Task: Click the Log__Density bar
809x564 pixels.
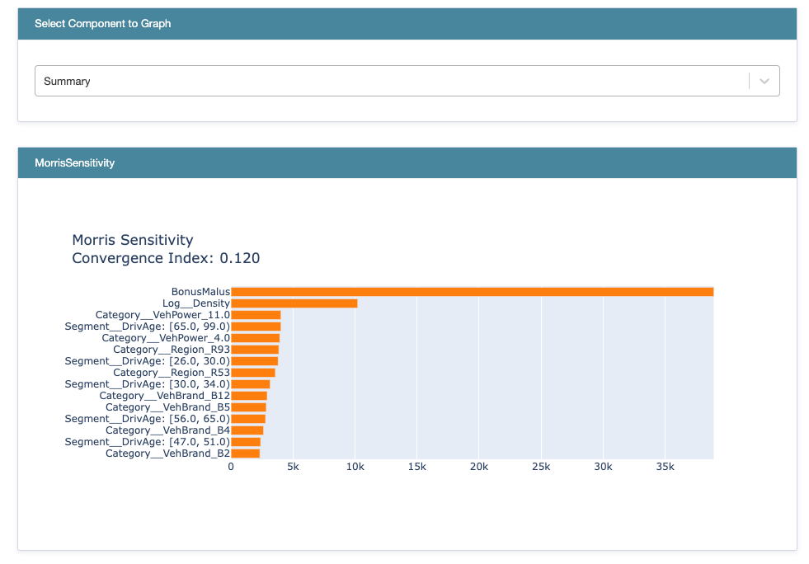Action: (294, 303)
